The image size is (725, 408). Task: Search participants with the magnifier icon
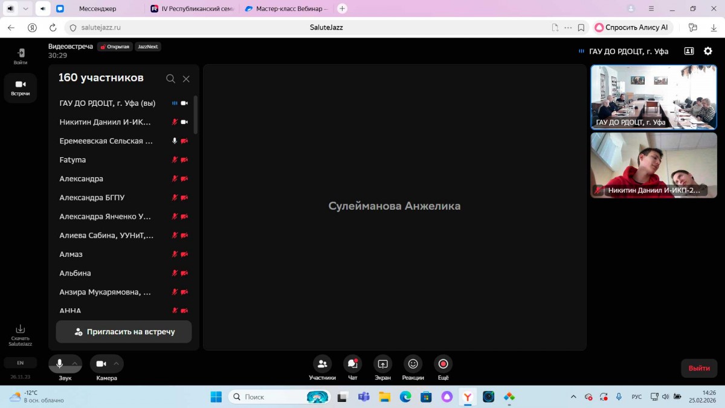170,79
